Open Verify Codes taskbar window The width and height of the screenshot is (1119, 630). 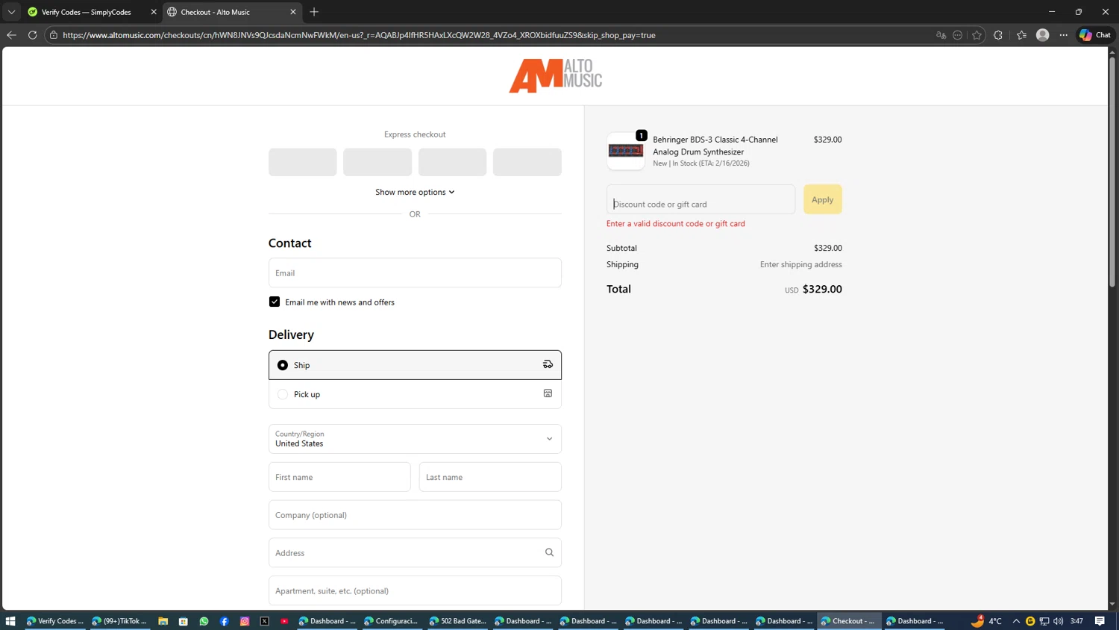[x=54, y=621]
